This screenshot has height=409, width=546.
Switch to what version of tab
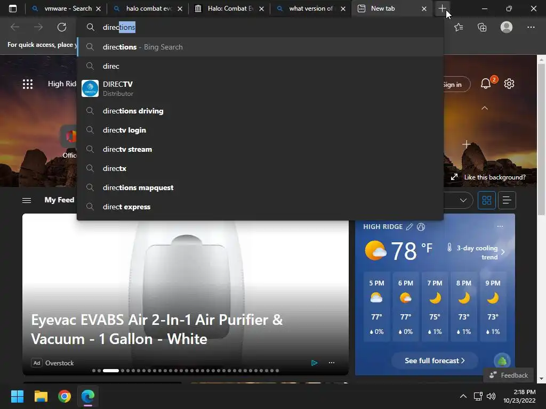(x=311, y=9)
